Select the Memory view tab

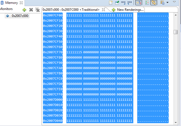(11, 3)
